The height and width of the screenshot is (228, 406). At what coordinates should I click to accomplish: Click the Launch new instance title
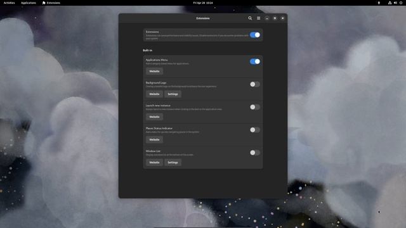[158, 106]
